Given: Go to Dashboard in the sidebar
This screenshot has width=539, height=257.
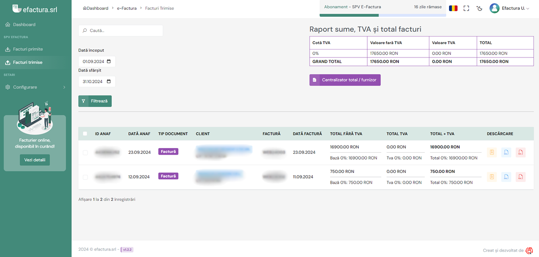Looking at the screenshot, I should click(x=24, y=24).
